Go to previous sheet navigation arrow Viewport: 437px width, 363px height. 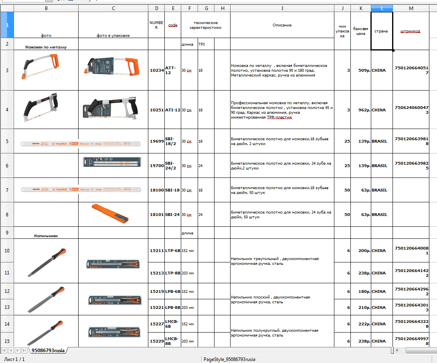(x=11, y=350)
